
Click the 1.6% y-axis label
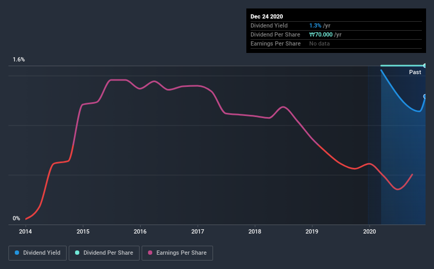[19, 59]
